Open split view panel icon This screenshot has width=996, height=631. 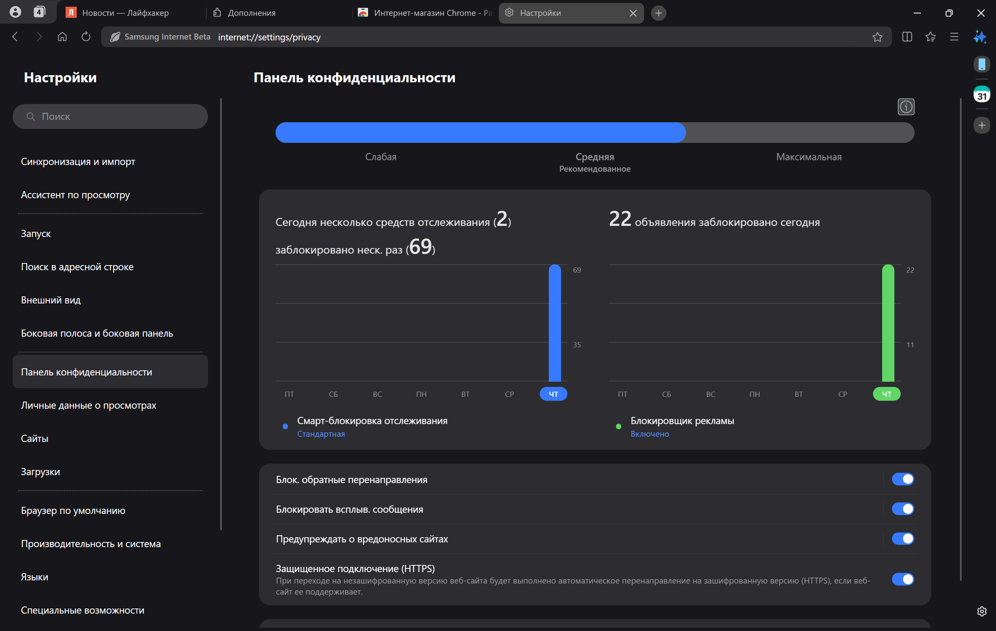tap(907, 37)
